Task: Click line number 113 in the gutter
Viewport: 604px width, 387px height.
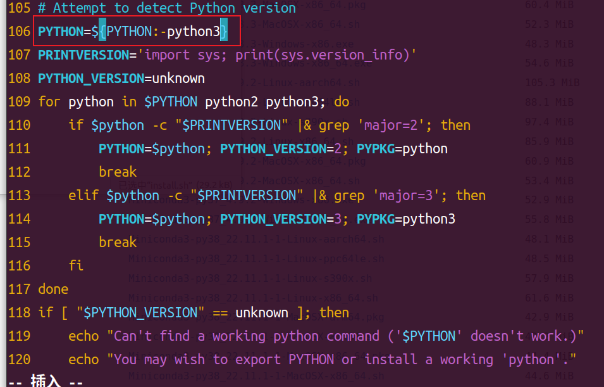Action: [x=19, y=195]
